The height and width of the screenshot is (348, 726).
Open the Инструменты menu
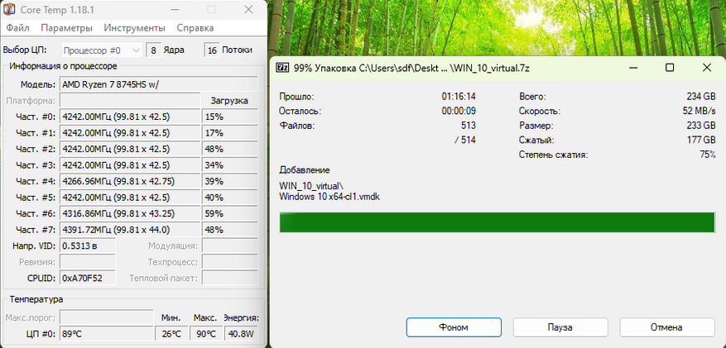click(x=134, y=28)
